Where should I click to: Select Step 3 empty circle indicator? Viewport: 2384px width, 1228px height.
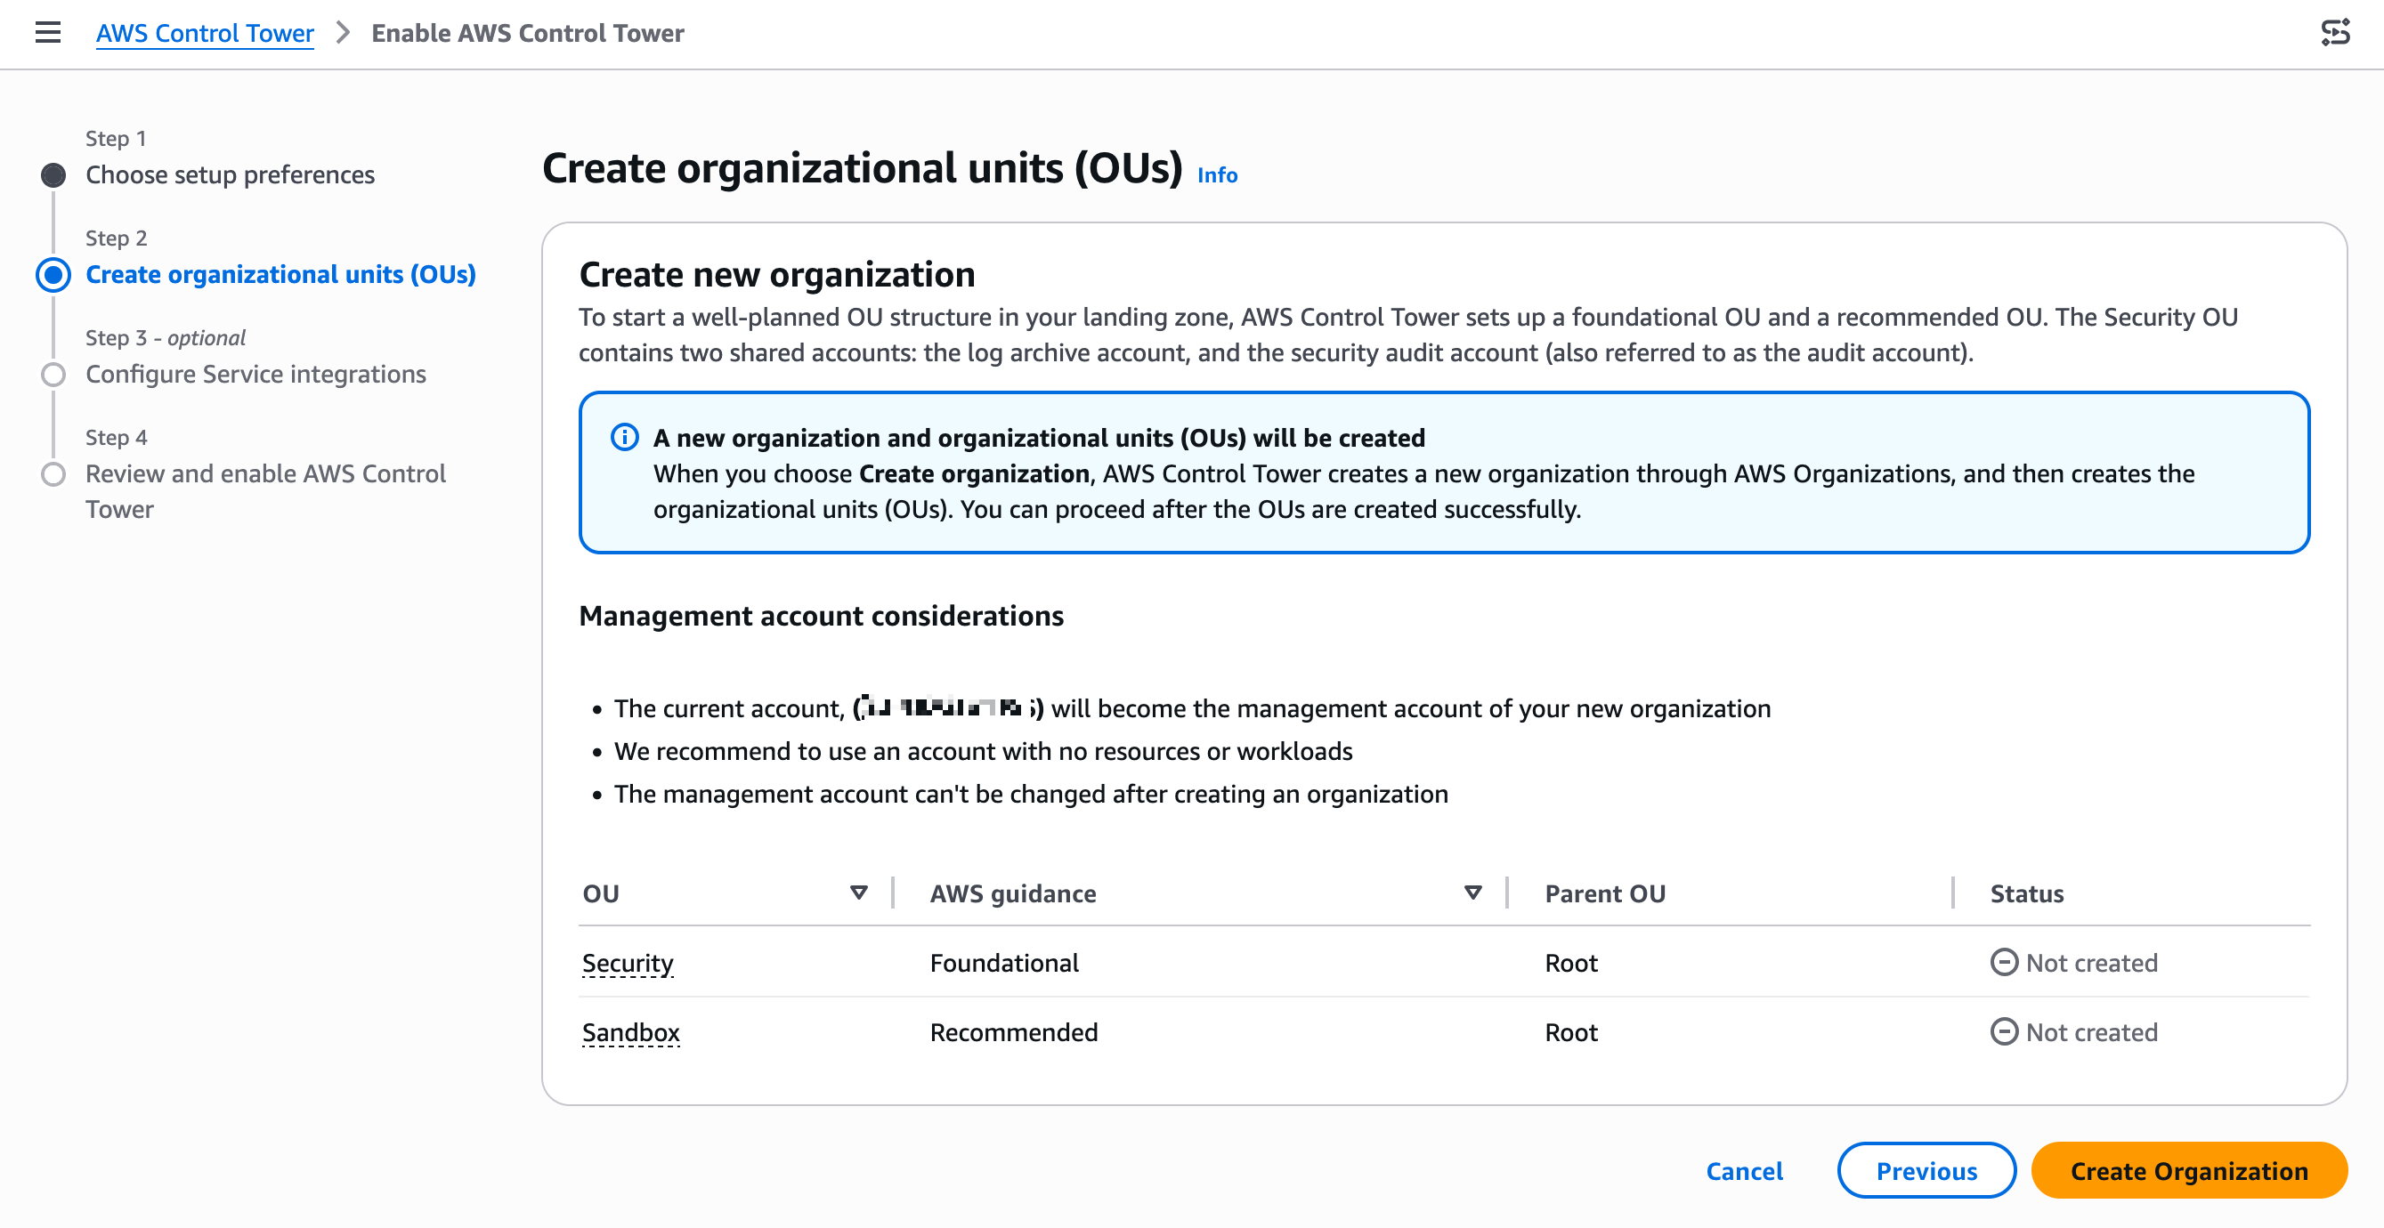pos(53,375)
